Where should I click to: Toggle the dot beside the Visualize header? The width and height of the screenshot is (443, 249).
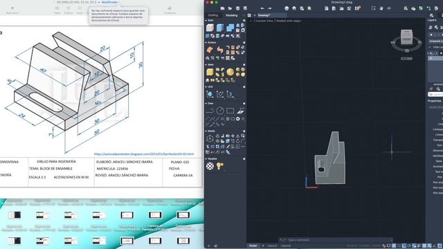244,158
